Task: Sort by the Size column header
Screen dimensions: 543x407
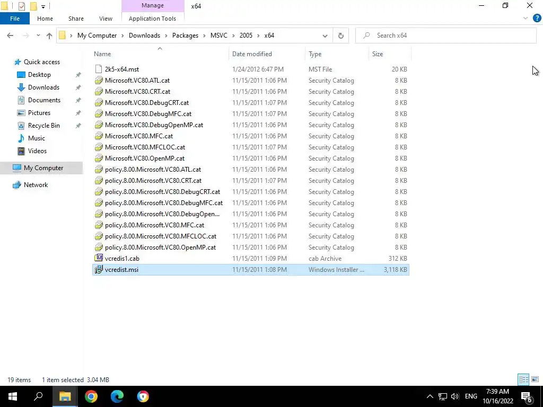Action: point(378,54)
